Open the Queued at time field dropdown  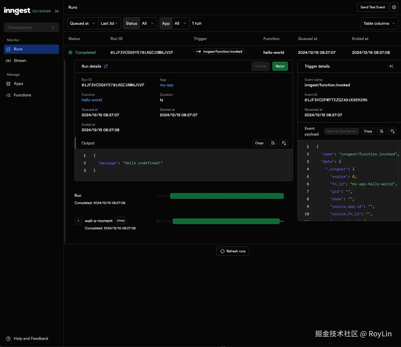point(83,23)
